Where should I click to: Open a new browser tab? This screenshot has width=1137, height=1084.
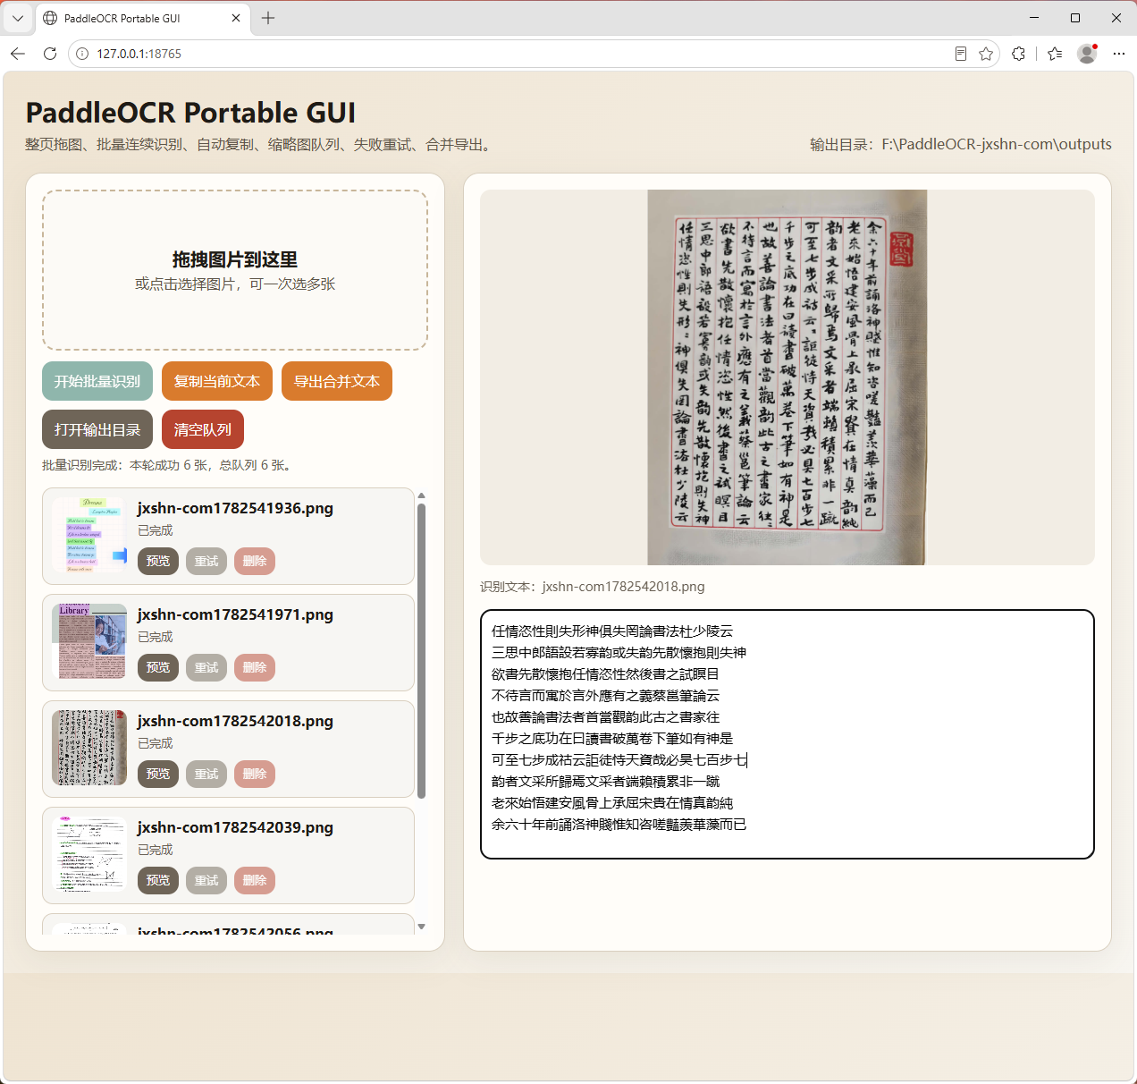tap(268, 18)
